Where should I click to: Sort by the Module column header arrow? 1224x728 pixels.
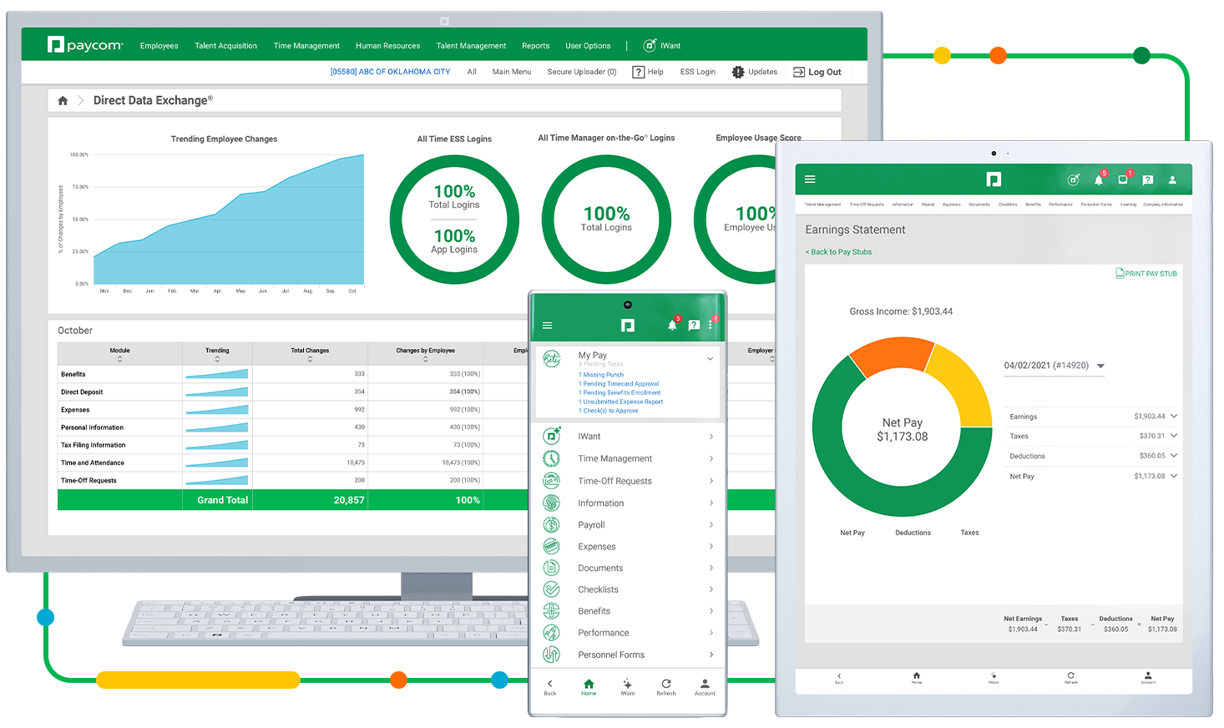point(119,359)
